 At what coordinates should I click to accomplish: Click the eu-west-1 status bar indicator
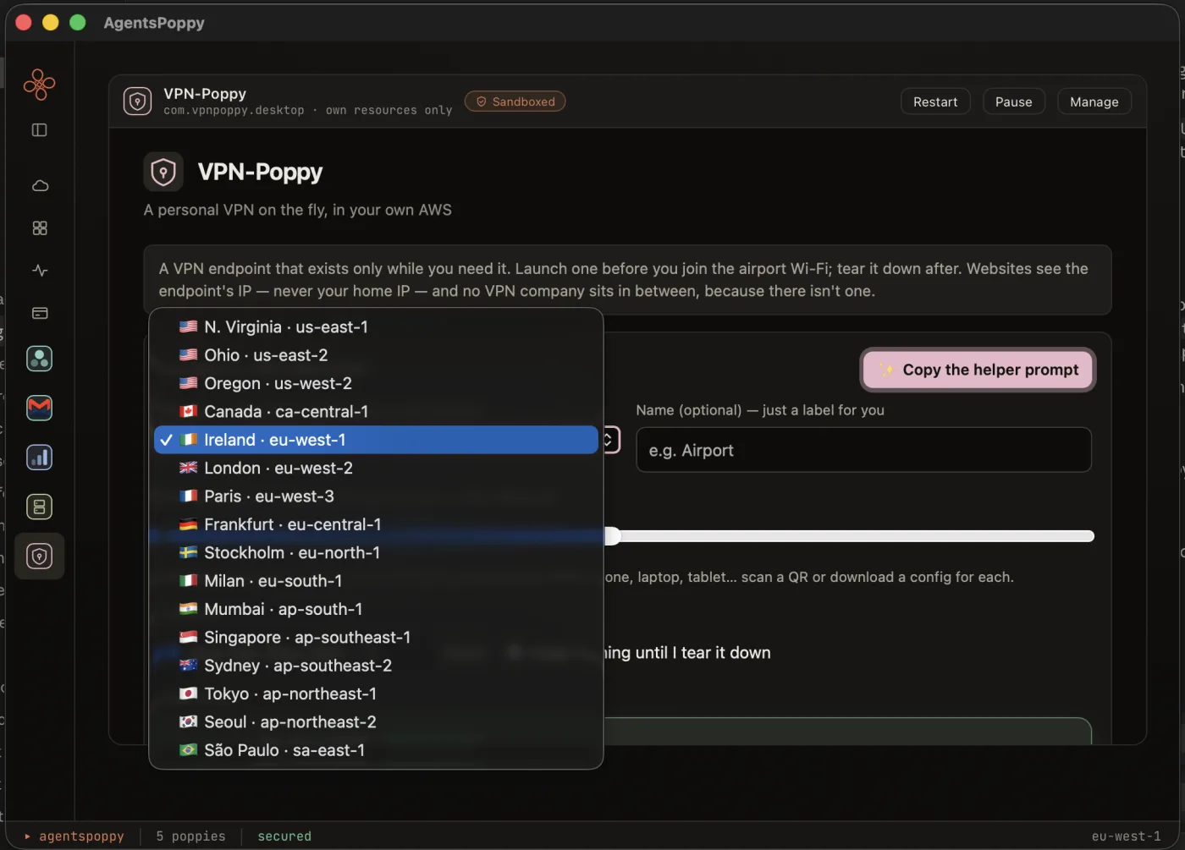[x=1126, y=836]
